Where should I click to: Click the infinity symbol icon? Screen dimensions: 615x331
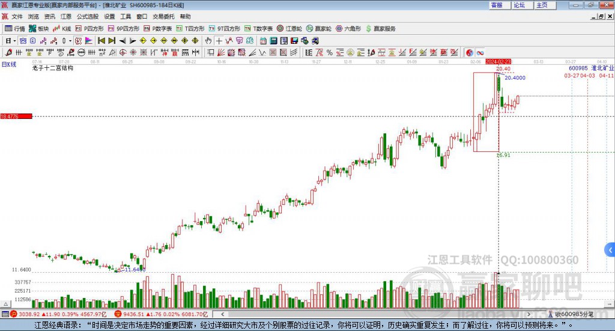pos(480,52)
